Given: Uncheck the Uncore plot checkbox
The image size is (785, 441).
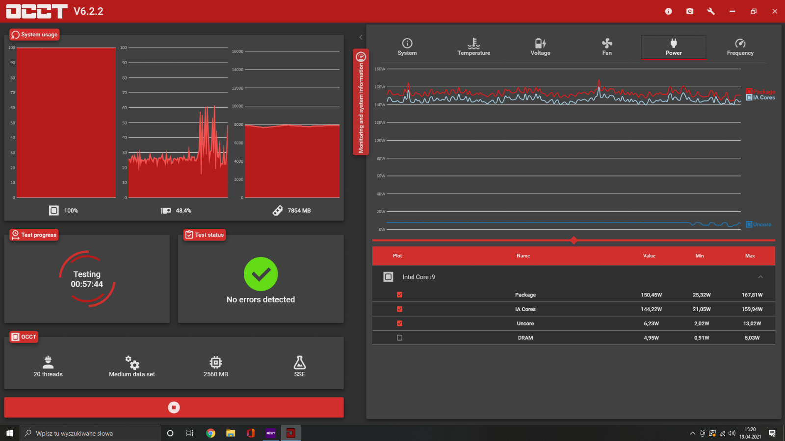Looking at the screenshot, I should 399,323.
